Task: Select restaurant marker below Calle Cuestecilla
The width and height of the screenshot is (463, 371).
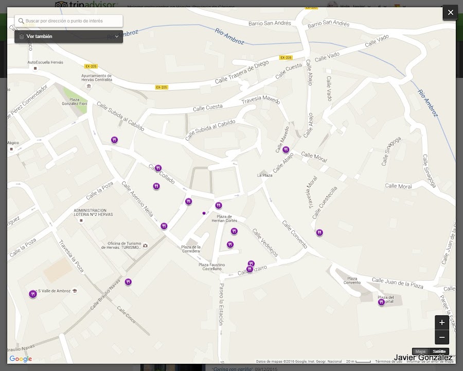Action: click(319, 232)
